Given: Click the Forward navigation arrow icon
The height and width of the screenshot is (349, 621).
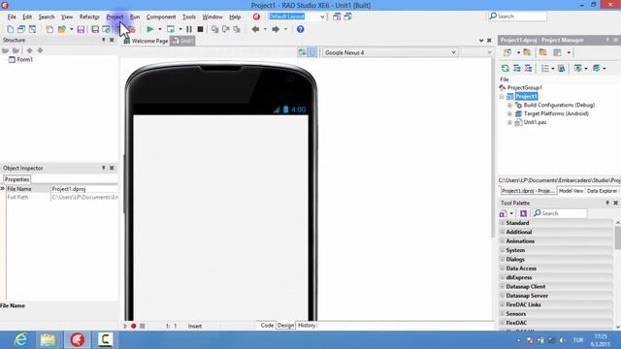Looking at the screenshot, I should 276,29.
